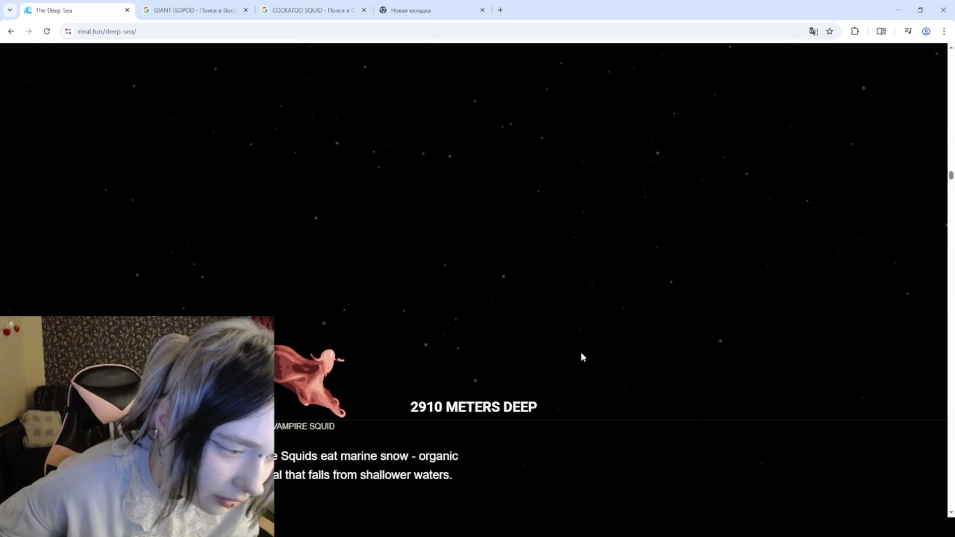955x537 pixels.
Task: Close the GIANT ISOPOD tab
Action: 245,10
